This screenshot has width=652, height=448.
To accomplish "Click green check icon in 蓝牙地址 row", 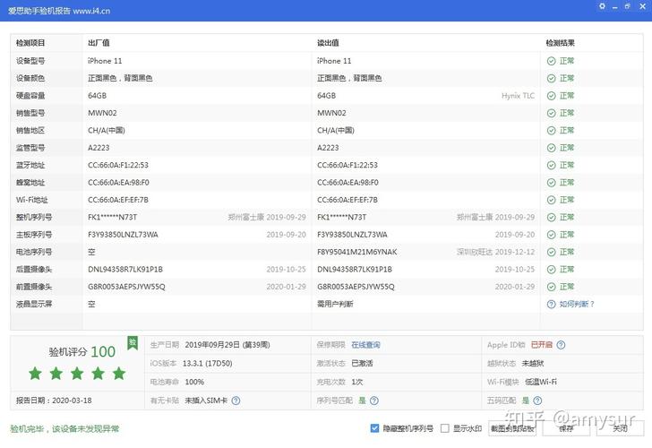I will click(552, 165).
